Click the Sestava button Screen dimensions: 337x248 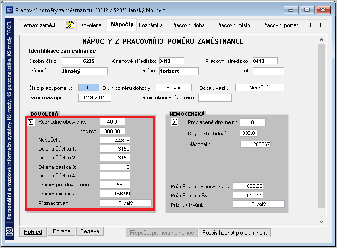[90, 231]
